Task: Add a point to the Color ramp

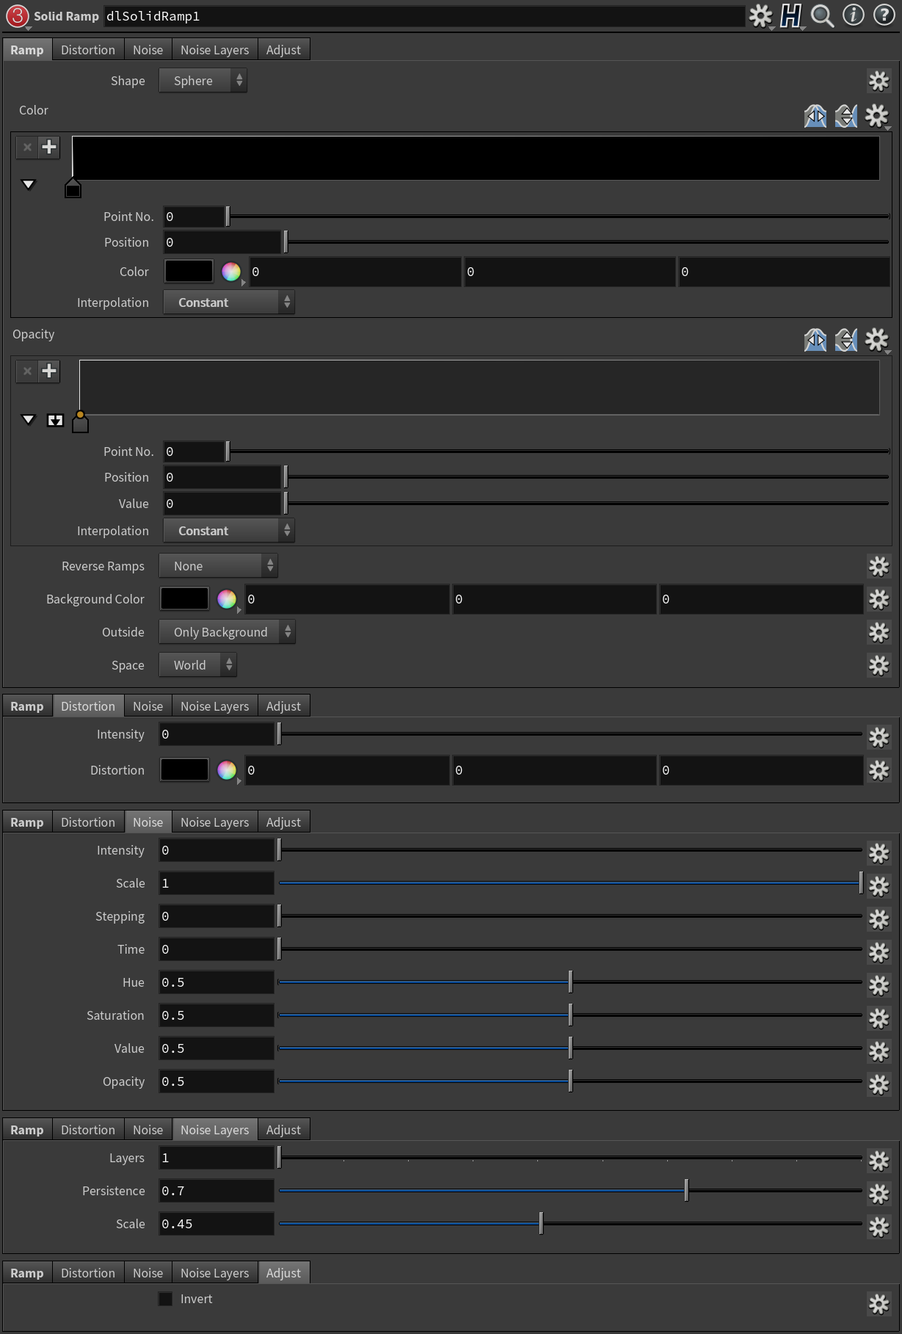Action: pos(49,147)
